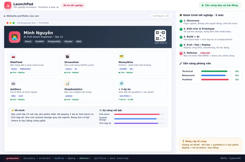This screenshot has width=245, height=162.
Task: Select the StreamHub clapperboard icon
Action: 67,56
